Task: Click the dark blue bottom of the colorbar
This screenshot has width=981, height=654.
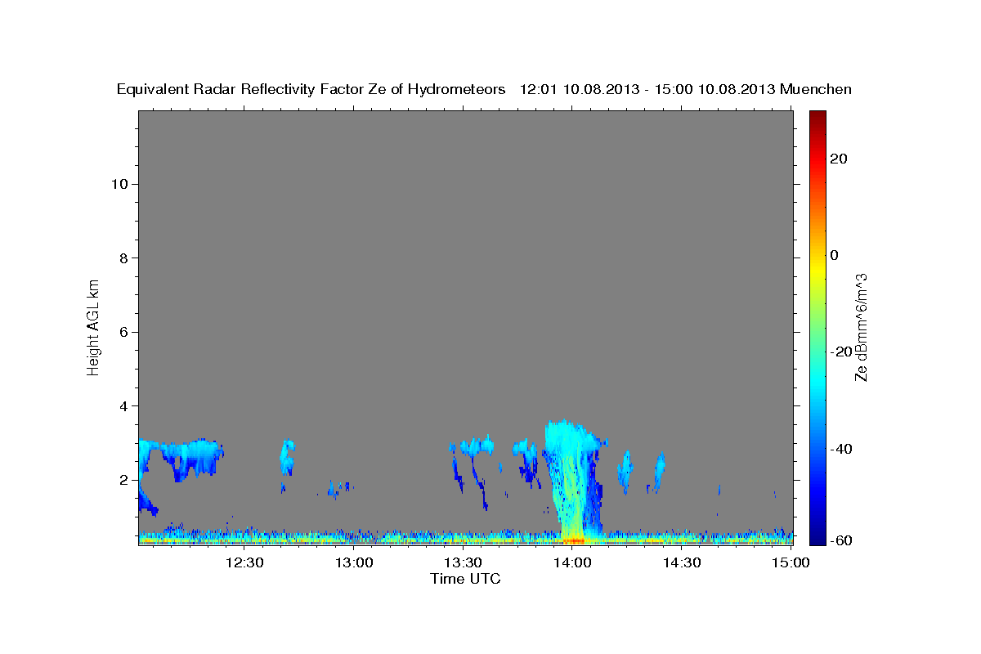Action: tap(817, 538)
